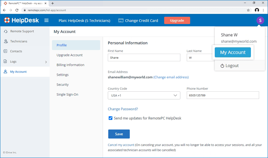The image size is (268, 158).
Task: Choose Logout from the user menu
Action: point(230,66)
